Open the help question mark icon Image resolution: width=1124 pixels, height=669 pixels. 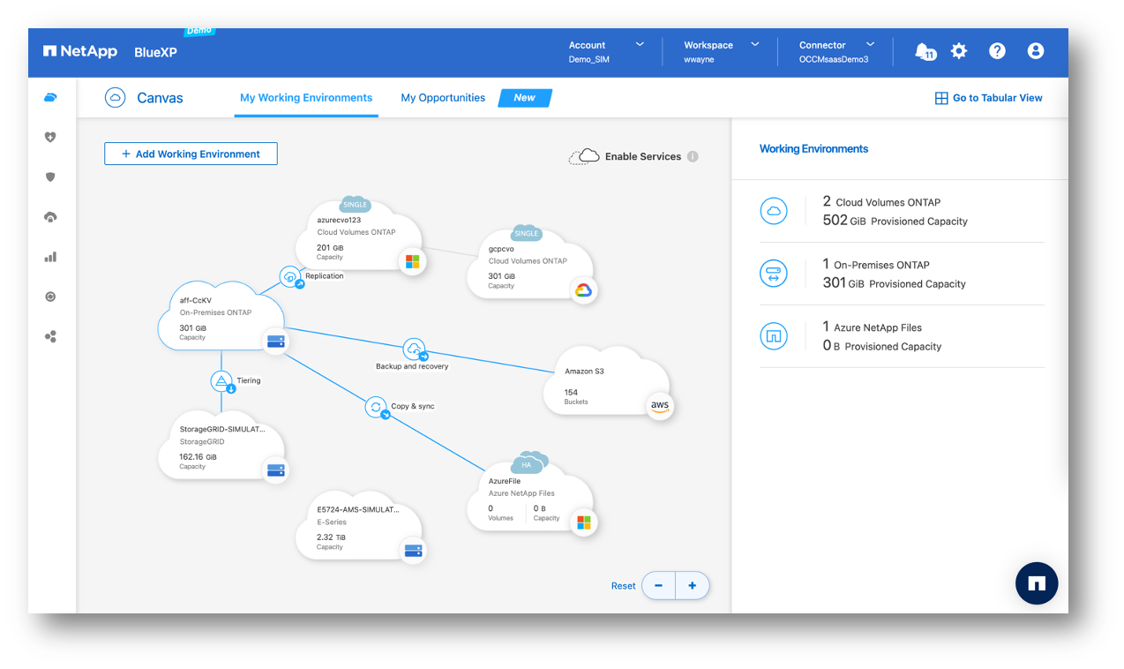(x=997, y=51)
